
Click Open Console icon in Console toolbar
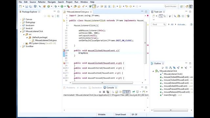(144, 92)
